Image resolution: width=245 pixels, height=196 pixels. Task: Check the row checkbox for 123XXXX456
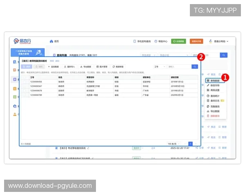(25, 81)
